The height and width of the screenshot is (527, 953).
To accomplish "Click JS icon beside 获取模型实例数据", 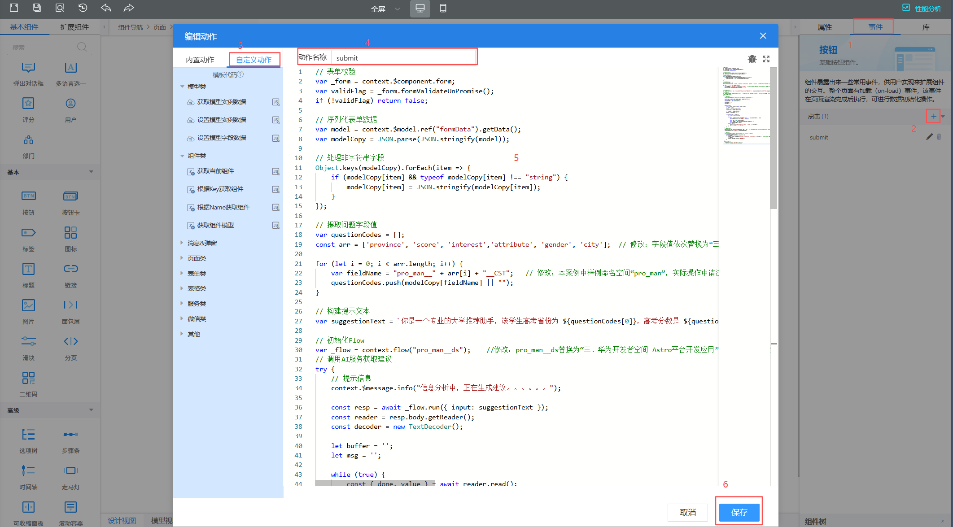I will click(x=275, y=102).
